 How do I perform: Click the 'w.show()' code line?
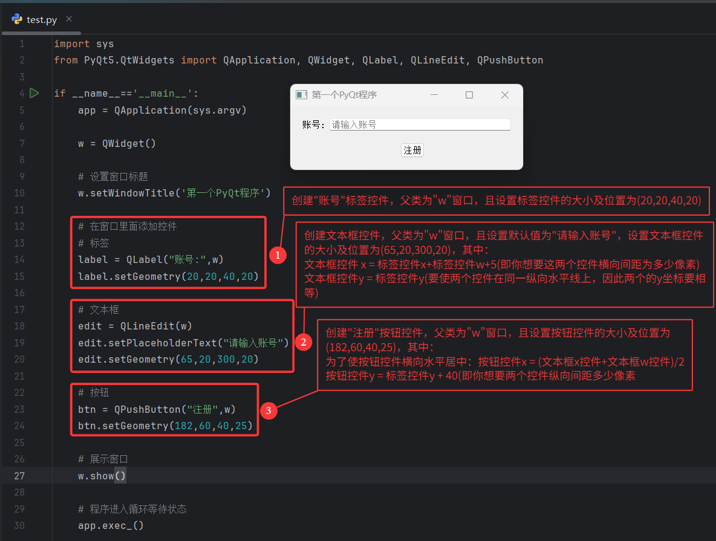point(102,476)
